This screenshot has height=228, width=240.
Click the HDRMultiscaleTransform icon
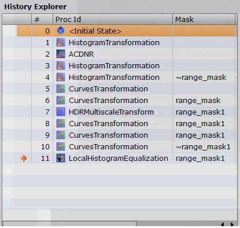61,112
